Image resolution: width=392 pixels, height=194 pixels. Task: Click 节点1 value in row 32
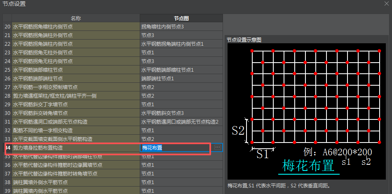[x=181, y=130]
